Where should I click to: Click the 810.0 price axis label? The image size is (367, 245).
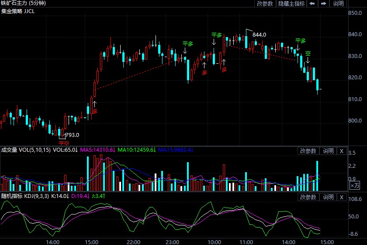pyautogui.click(x=355, y=99)
